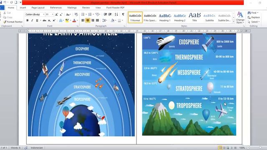The image size is (267, 150).
Task: Open the References tab
Action: 56,7
